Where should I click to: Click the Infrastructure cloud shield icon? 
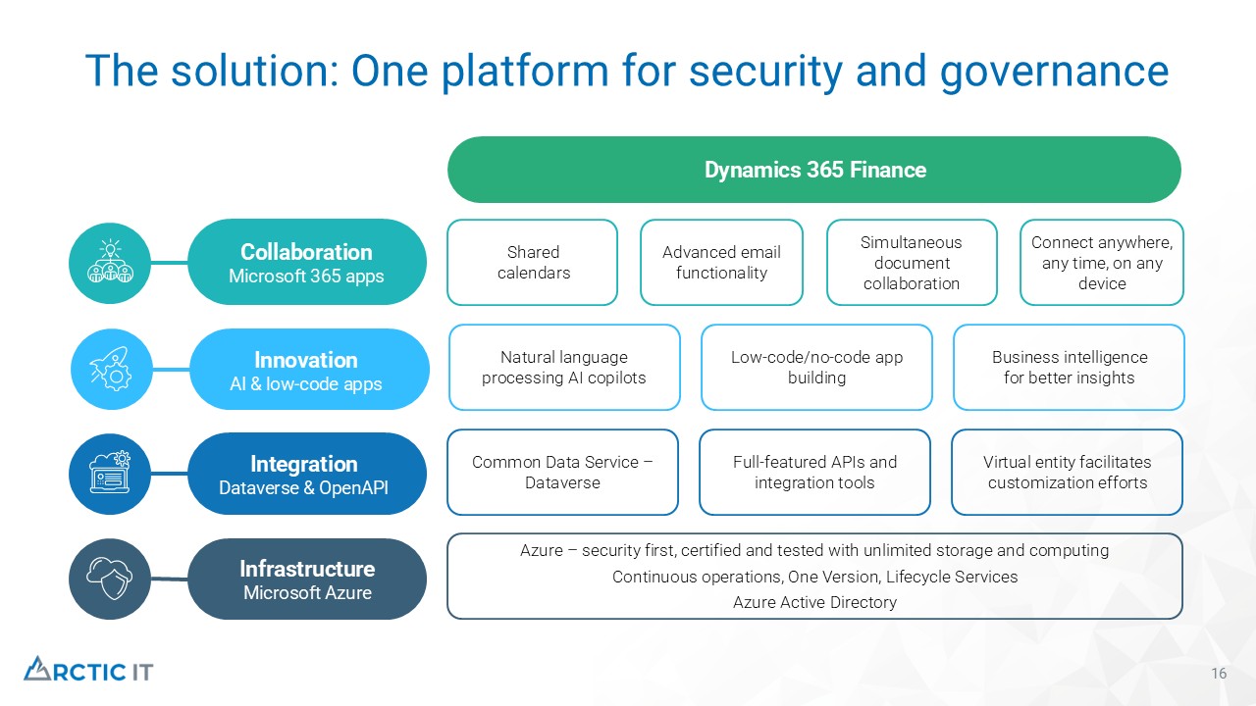110,579
